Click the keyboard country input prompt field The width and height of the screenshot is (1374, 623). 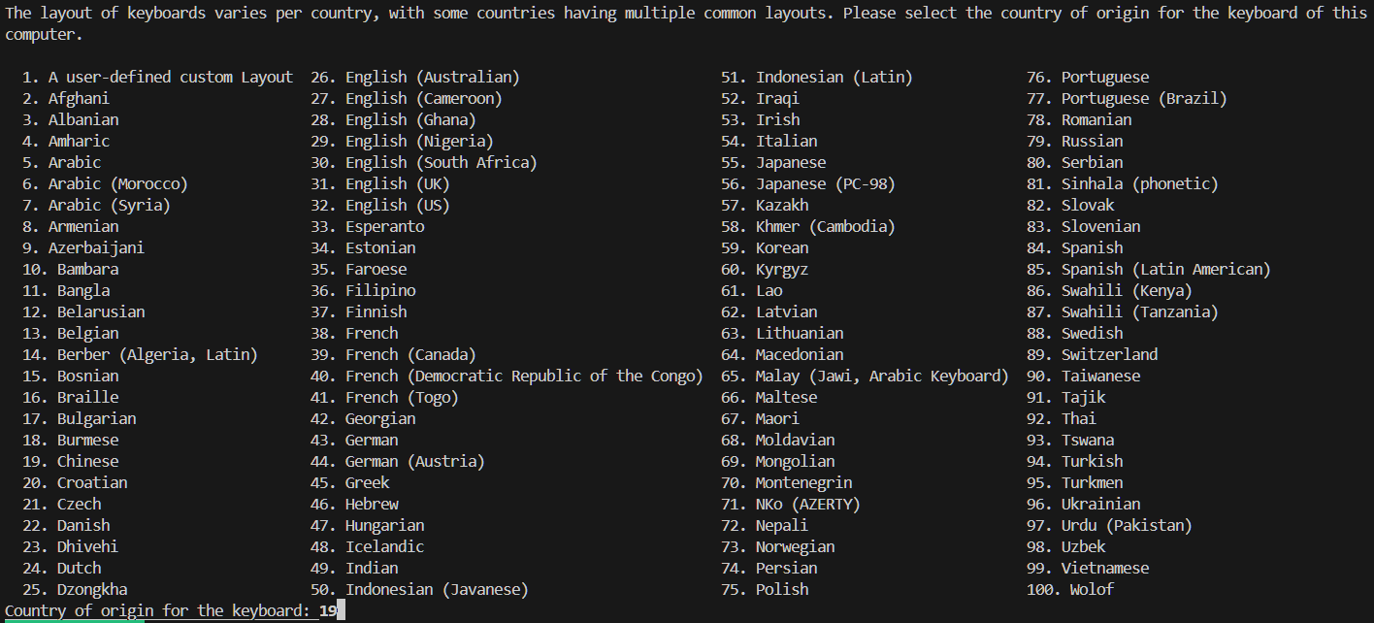(175, 611)
